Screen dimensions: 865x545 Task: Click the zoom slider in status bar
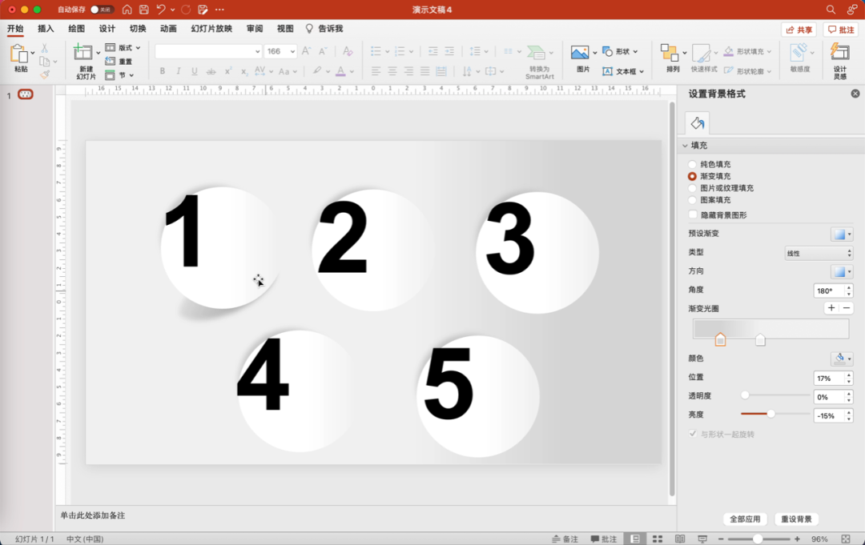point(758,539)
